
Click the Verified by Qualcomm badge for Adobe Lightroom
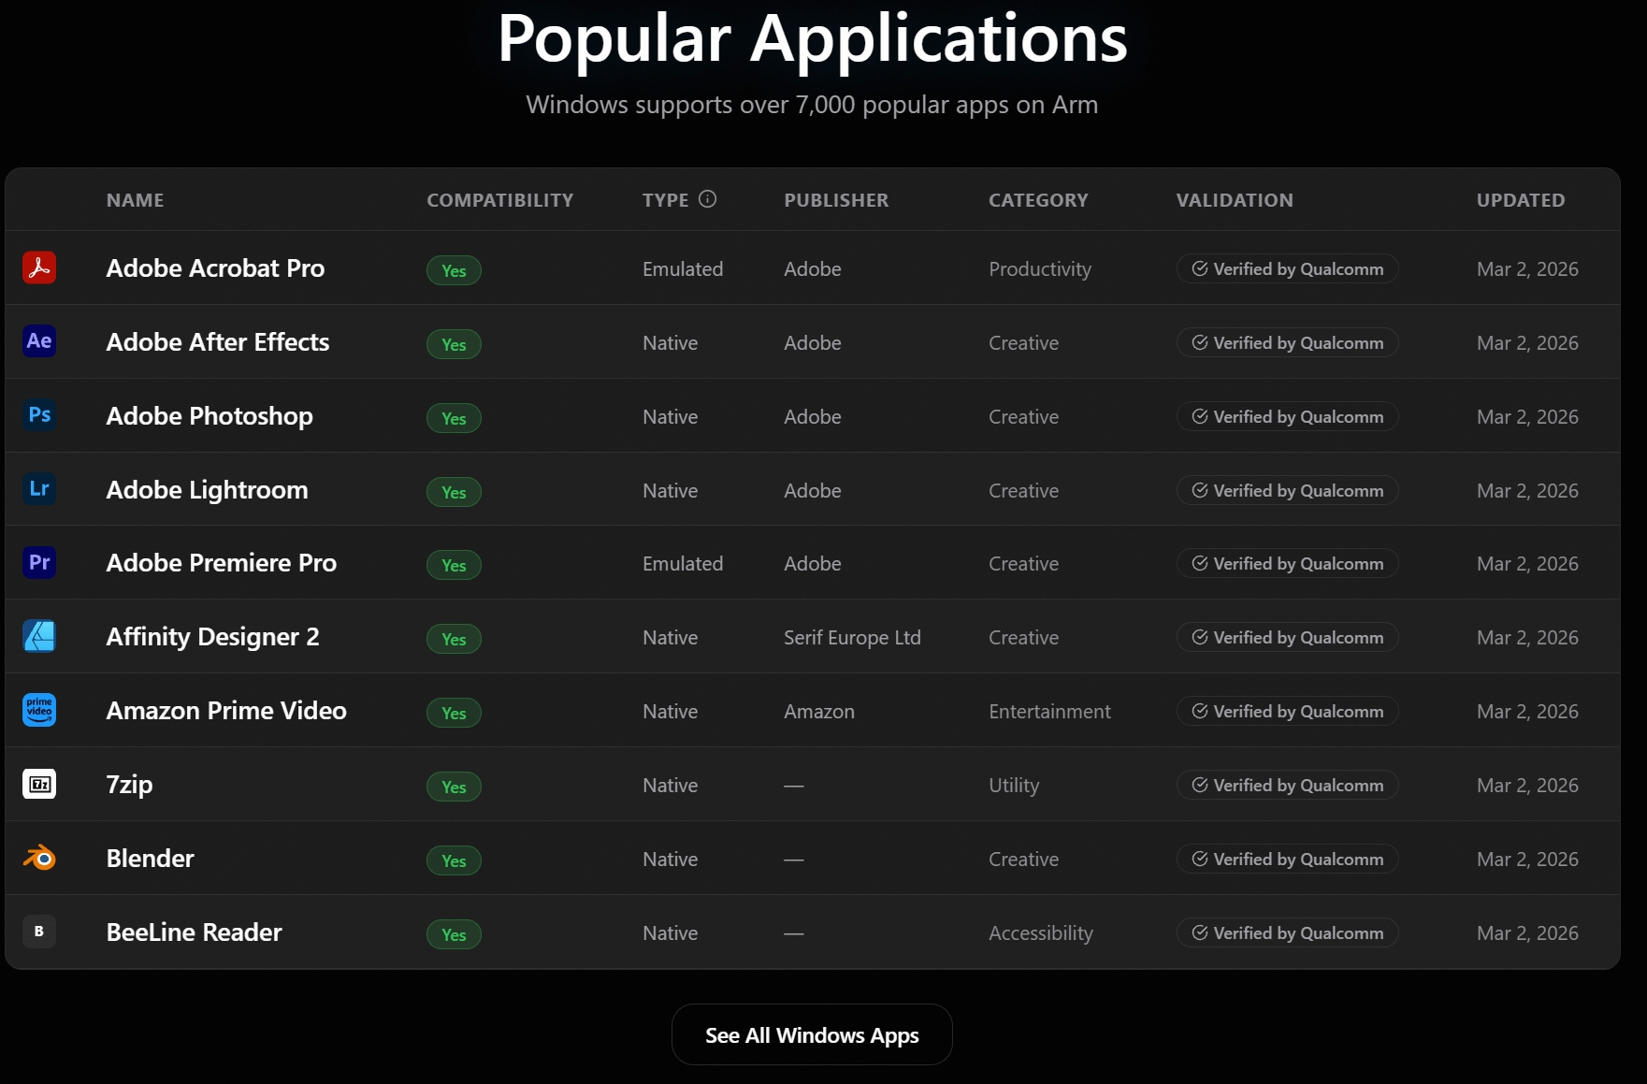point(1287,490)
